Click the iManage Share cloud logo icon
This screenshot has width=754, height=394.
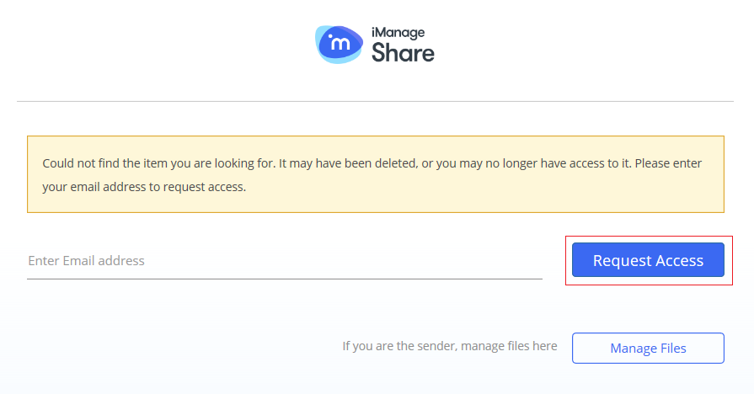341,44
